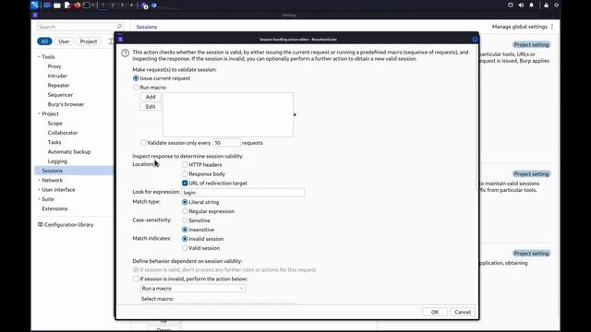Viewport: 591px width, 332px height.
Task: Click Manage global settings
Action: pos(519,27)
